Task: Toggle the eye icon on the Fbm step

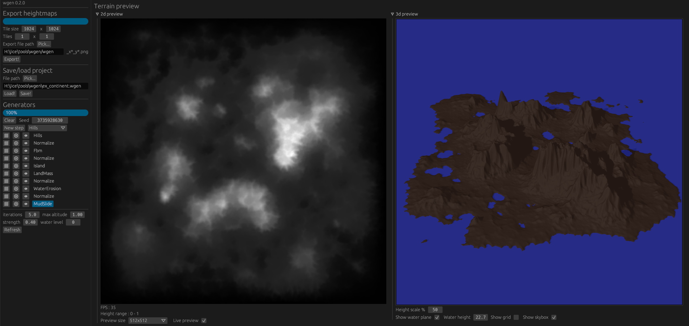Action: pyautogui.click(x=26, y=151)
